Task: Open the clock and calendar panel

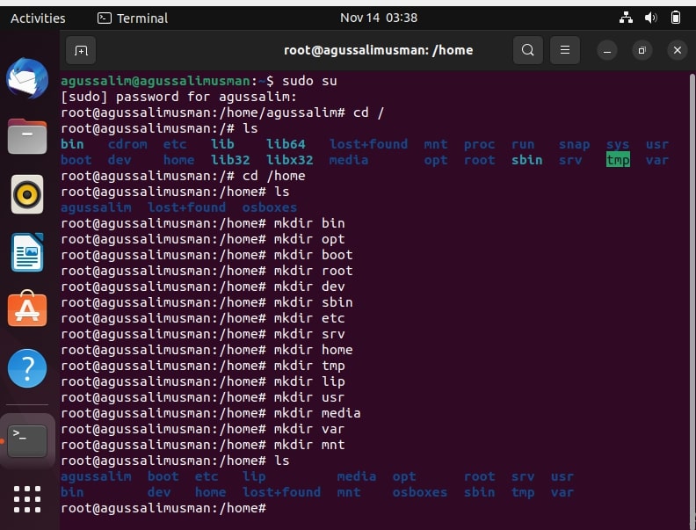Action: [379, 18]
